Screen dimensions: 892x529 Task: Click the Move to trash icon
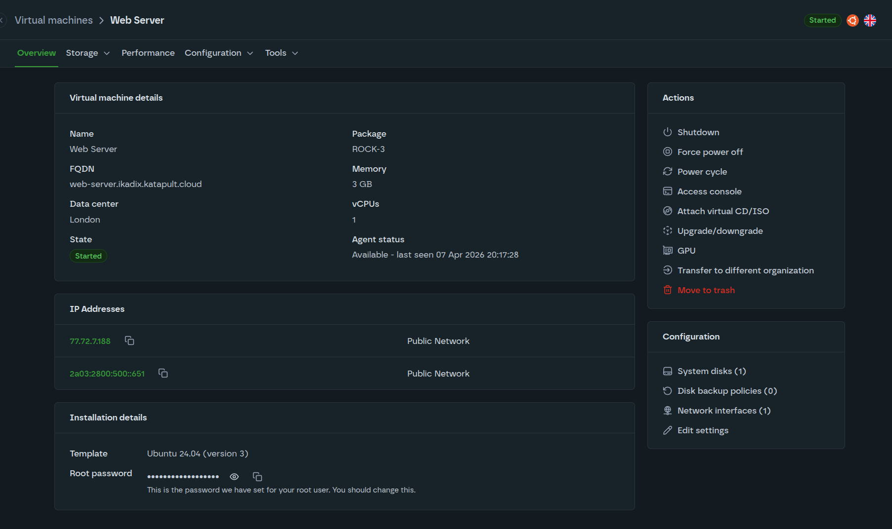pos(668,290)
